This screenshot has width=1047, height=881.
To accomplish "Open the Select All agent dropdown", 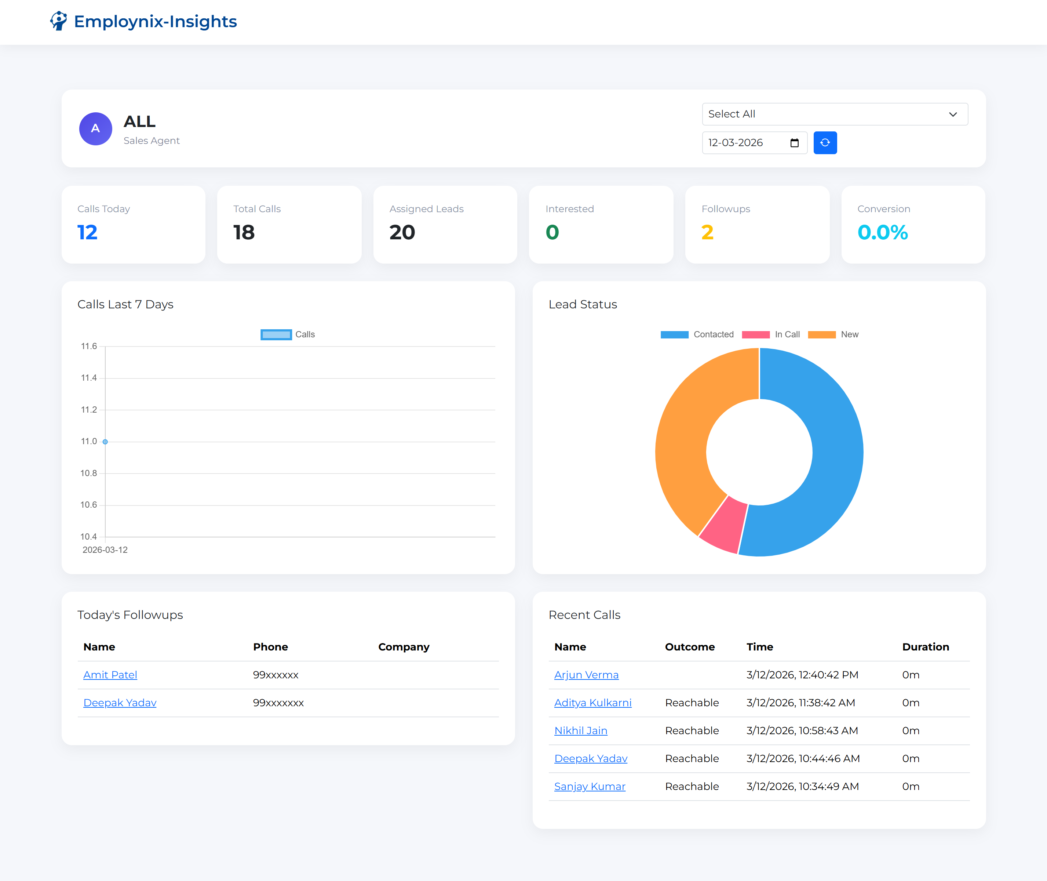I will coord(824,115).
